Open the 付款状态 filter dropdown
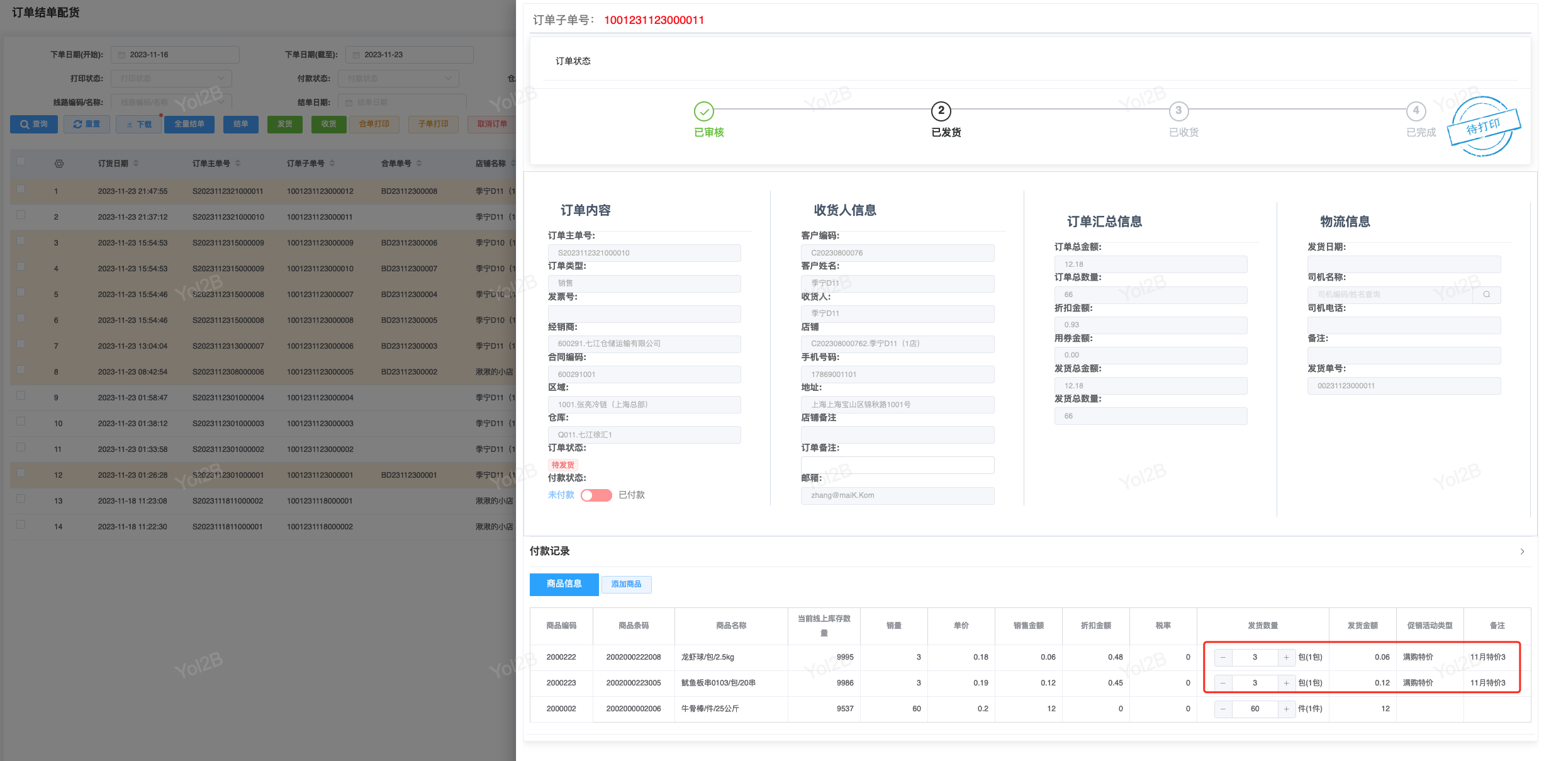The height and width of the screenshot is (761, 1544). pos(398,79)
